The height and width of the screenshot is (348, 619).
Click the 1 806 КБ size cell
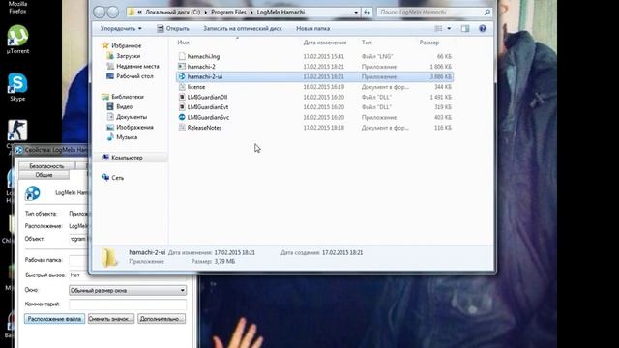[440, 67]
